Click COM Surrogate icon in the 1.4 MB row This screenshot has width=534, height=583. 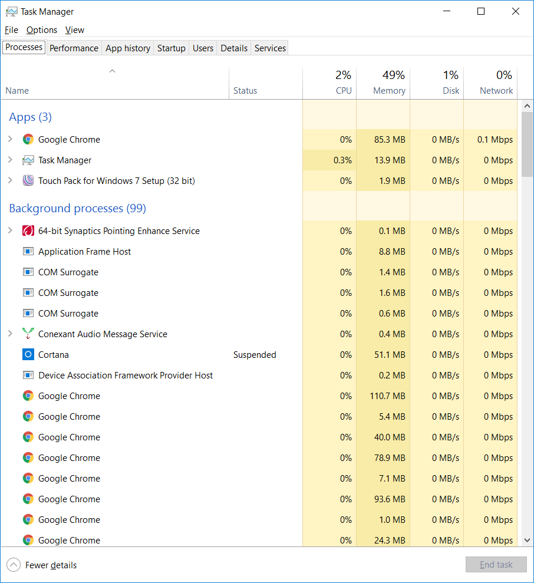coord(28,272)
